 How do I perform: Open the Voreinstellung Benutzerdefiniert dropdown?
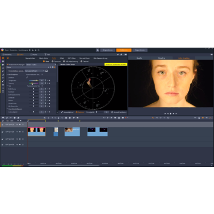35,71
